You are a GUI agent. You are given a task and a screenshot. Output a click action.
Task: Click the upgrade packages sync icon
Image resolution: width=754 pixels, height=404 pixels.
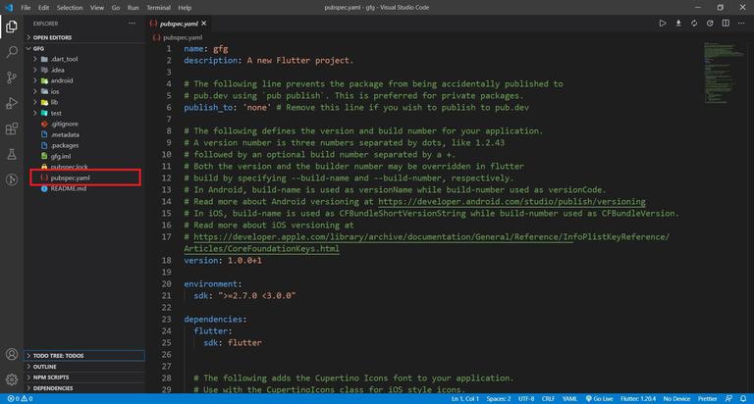[694, 24]
